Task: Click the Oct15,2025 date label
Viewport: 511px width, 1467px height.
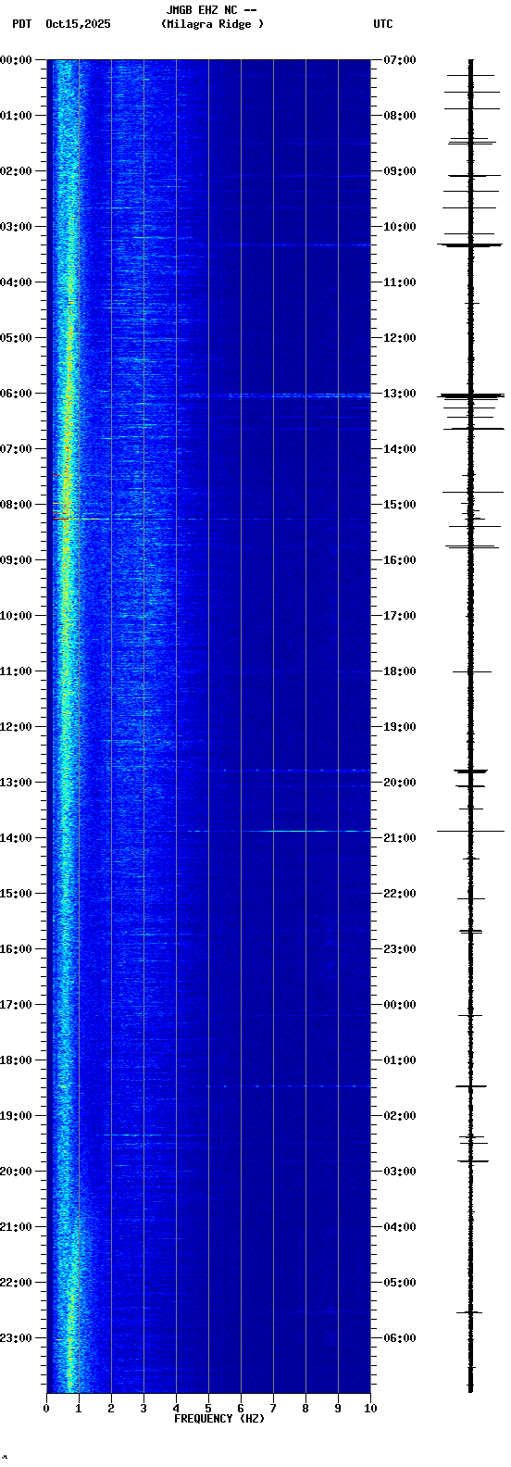Action: point(78,24)
